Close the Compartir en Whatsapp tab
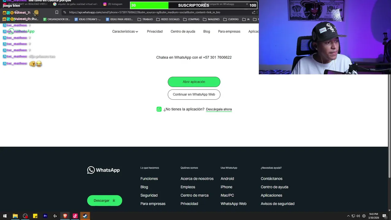 click(x=247, y=4)
